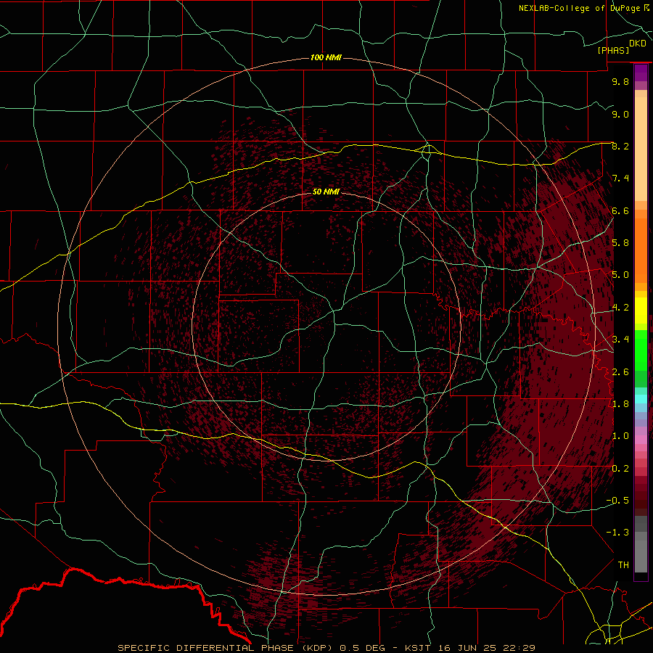Click the 8.2 scale value
This screenshot has width=653, height=653.
pos(620,146)
